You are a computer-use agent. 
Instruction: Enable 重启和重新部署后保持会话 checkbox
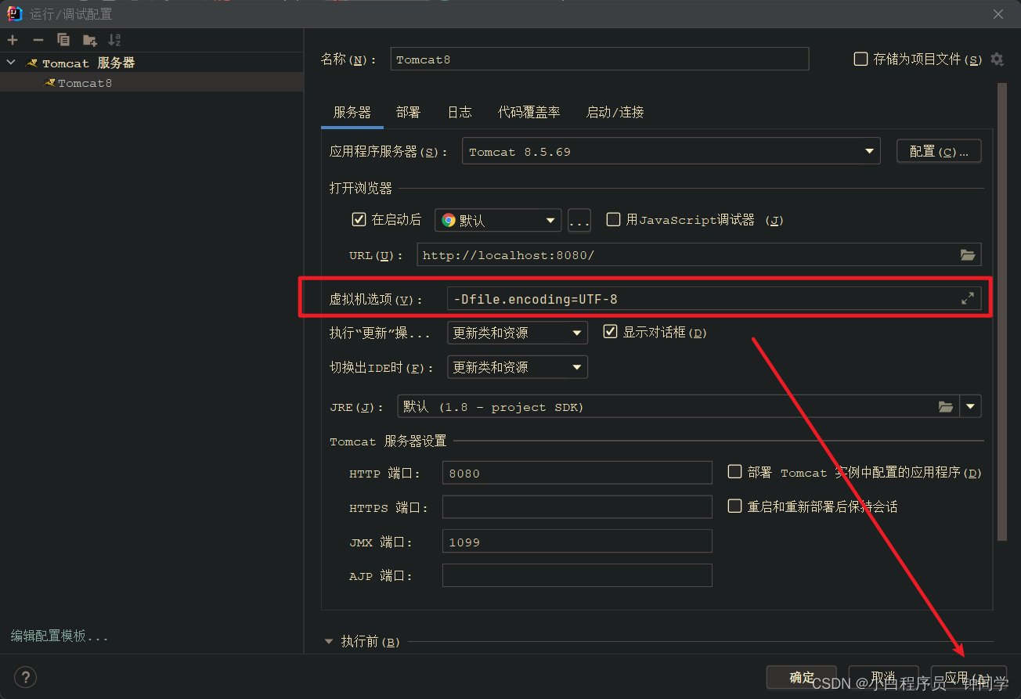point(734,506)
